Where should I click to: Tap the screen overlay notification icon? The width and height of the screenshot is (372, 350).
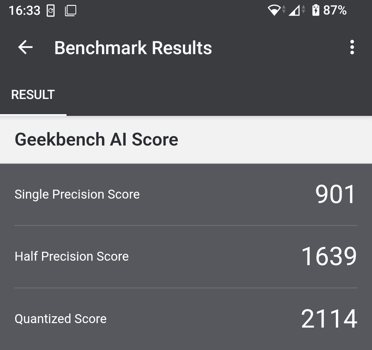pyautogui.click(x=70, y=10)
